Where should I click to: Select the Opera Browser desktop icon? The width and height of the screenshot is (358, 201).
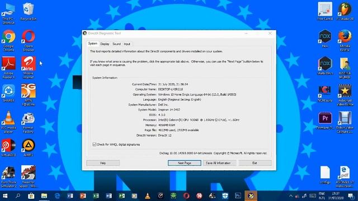pos(29,41)
